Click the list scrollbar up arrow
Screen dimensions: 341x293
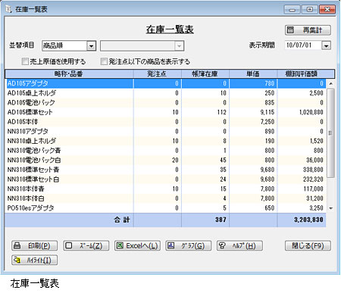coord(330,83)
